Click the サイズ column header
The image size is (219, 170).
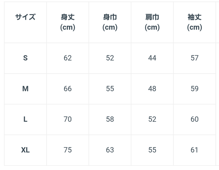[25, 17]
